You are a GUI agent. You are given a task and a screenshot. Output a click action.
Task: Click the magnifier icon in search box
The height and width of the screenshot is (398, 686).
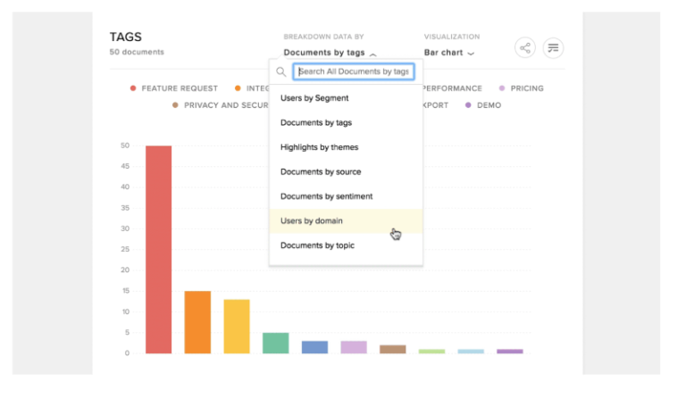[281, 71]
